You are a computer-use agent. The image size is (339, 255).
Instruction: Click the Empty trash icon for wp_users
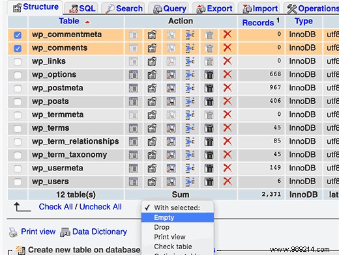point(209,181)
